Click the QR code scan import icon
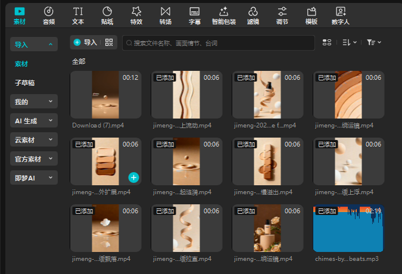Viewport: 402px width, 274px height. [x=109, y=42]
